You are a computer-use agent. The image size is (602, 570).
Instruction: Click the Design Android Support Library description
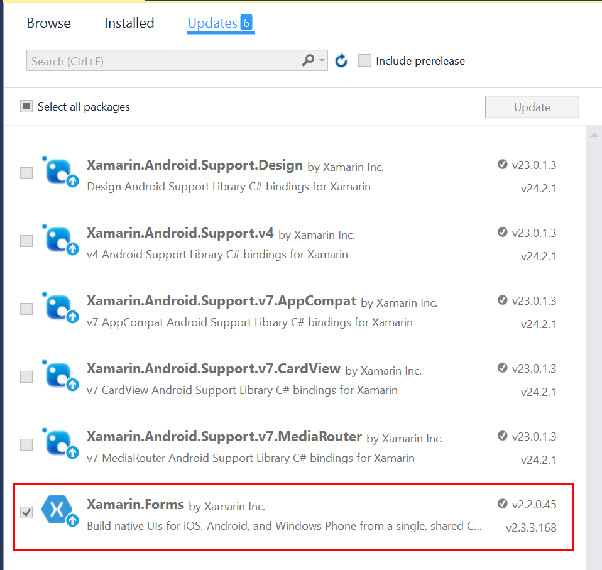[x=229, y=187]
